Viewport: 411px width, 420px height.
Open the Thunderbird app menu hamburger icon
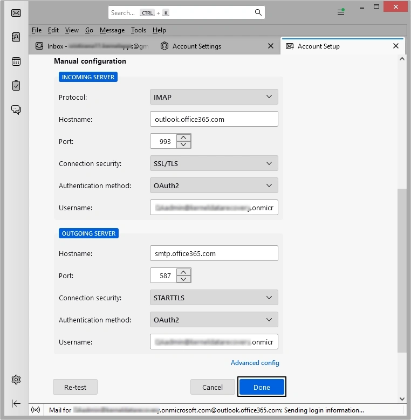click(341, 12)
